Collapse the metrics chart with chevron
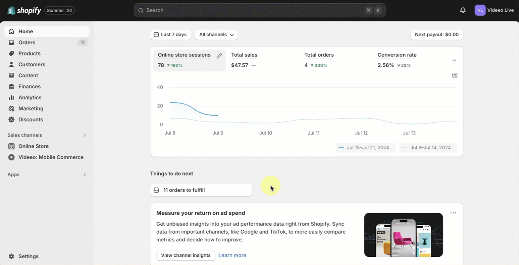Image resolution: width=519 pixels, height=265 pixels. click(454, 61)
